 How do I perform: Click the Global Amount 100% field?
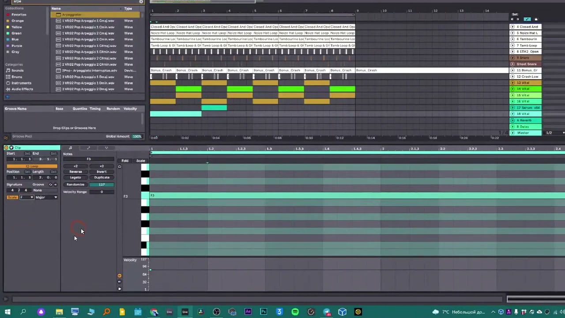click(137, 136)
